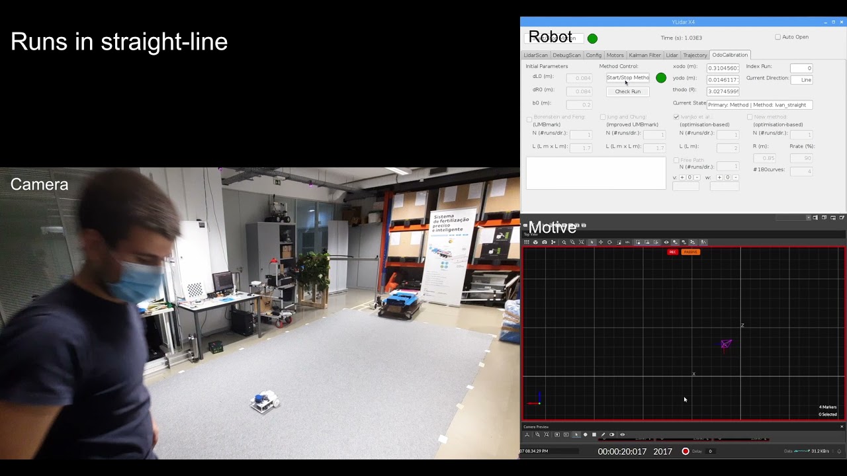Click the minus button next to v:
Image resolution: width=847 pixels, height=476 pixels.
697,177
